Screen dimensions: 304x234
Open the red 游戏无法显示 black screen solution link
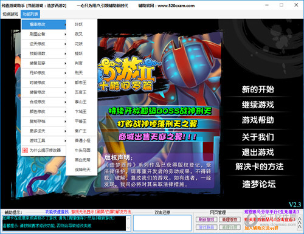pyautogui.click(x=101, y=212)
